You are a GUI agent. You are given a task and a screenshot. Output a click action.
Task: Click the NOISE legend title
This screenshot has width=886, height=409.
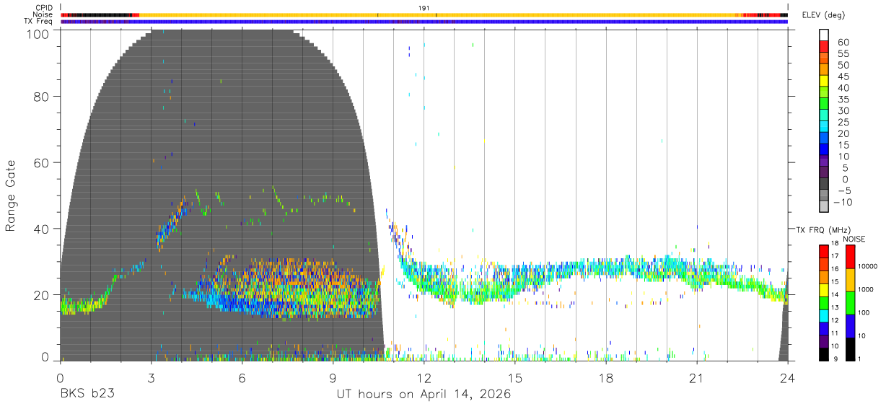point(854,238)
